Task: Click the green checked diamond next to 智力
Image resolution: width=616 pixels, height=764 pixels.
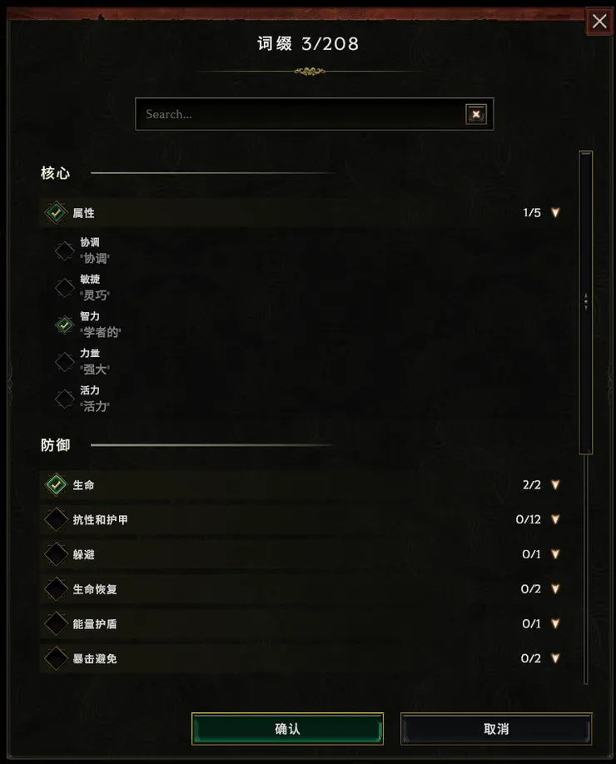Action: (64, 325)
